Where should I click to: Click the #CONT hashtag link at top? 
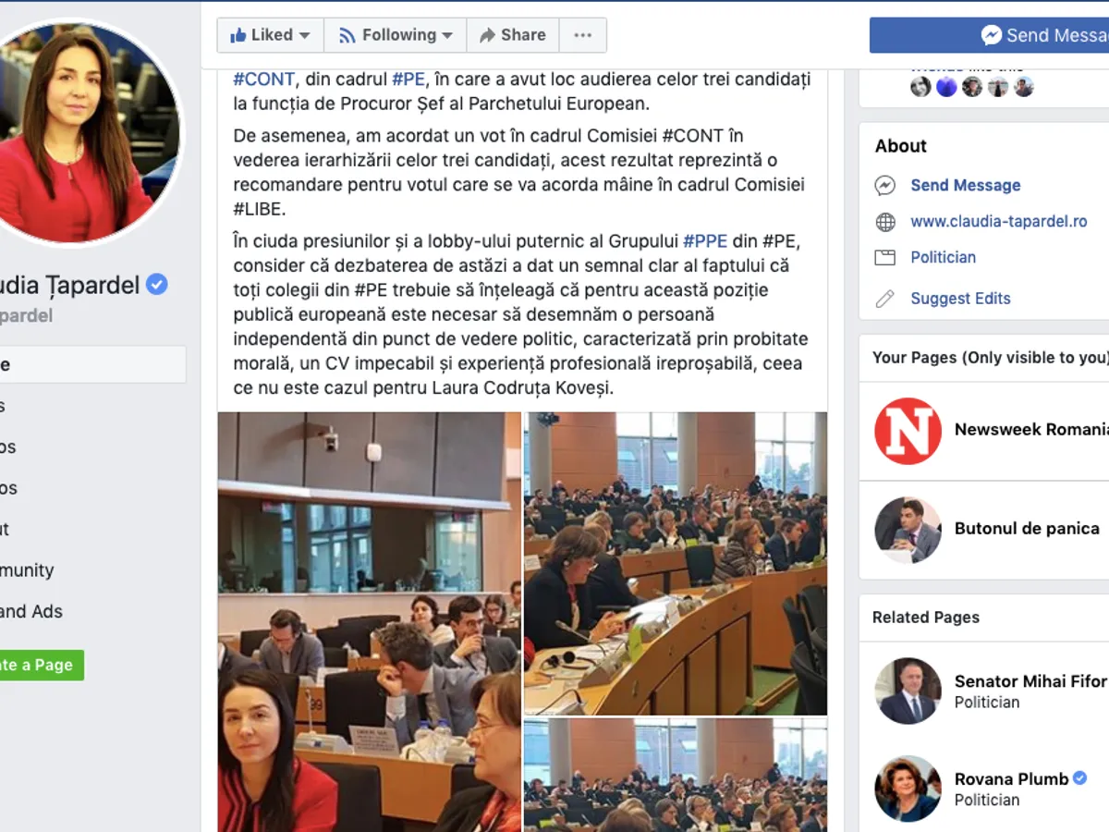264,80
